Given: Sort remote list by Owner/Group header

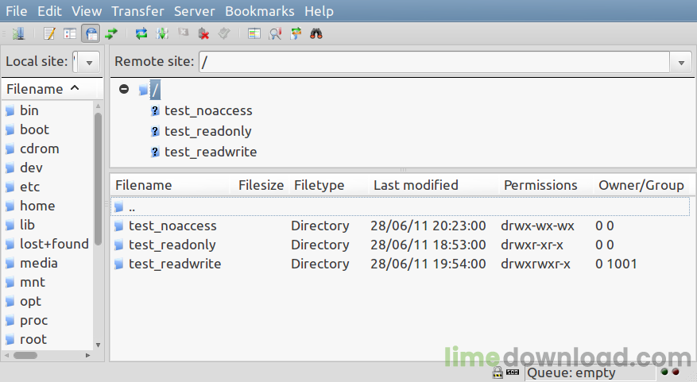Looking at the screenshot, I should 641,185.
